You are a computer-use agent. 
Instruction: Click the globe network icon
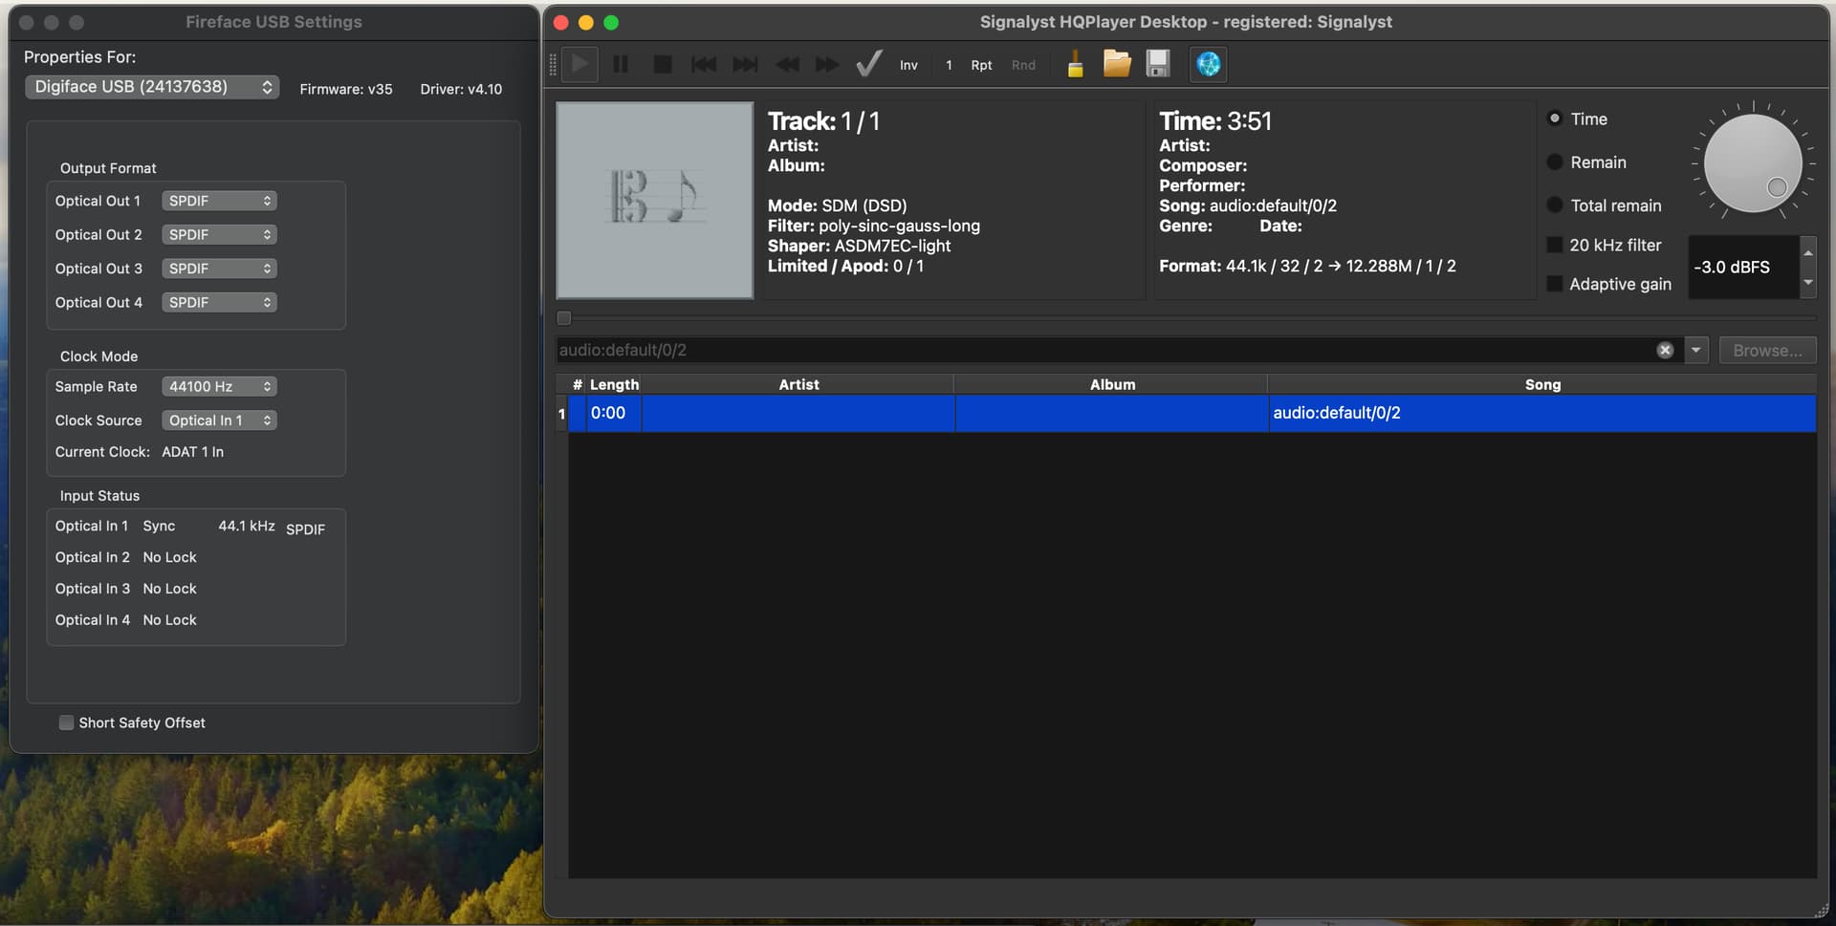(1209, 64)
